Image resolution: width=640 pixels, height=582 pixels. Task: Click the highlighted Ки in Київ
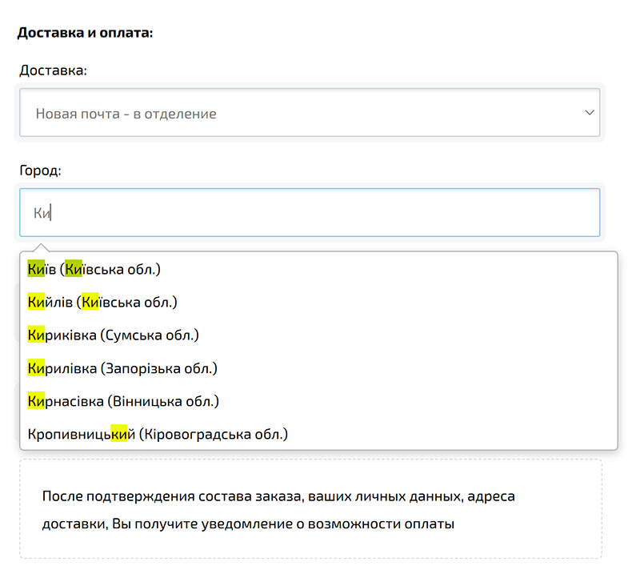35,269
